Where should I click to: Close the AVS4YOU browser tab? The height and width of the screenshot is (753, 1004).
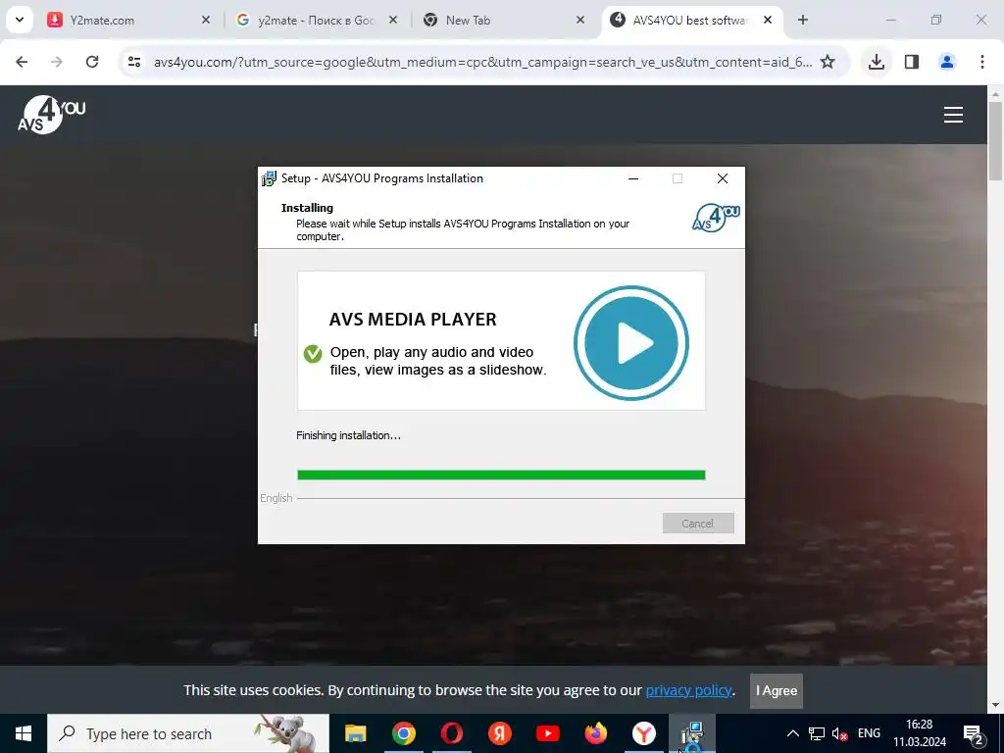(768, 20)
